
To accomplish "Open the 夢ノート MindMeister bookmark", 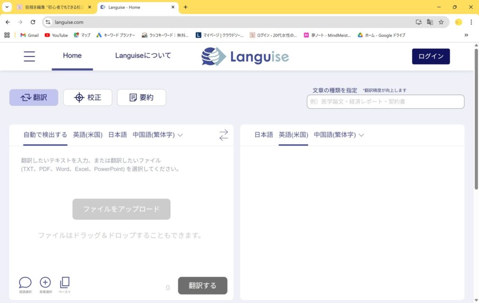I will (327, 35).
